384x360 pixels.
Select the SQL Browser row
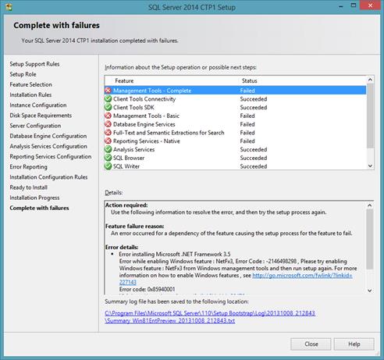[x=235, y=158]
